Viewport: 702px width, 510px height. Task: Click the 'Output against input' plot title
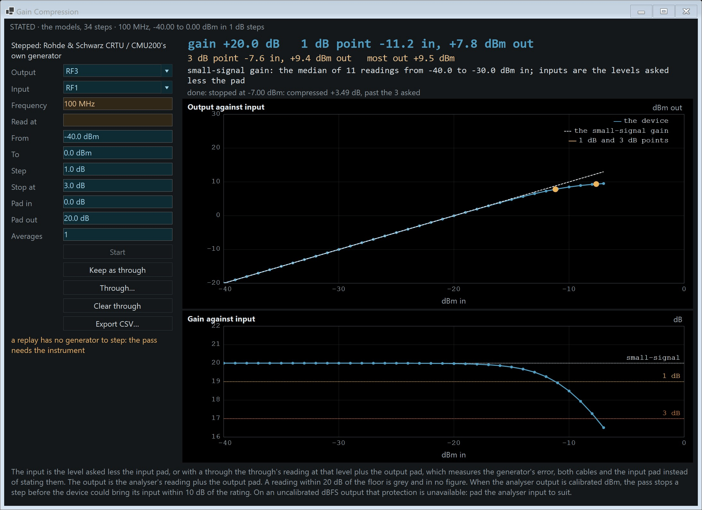(x=226, y=107)
